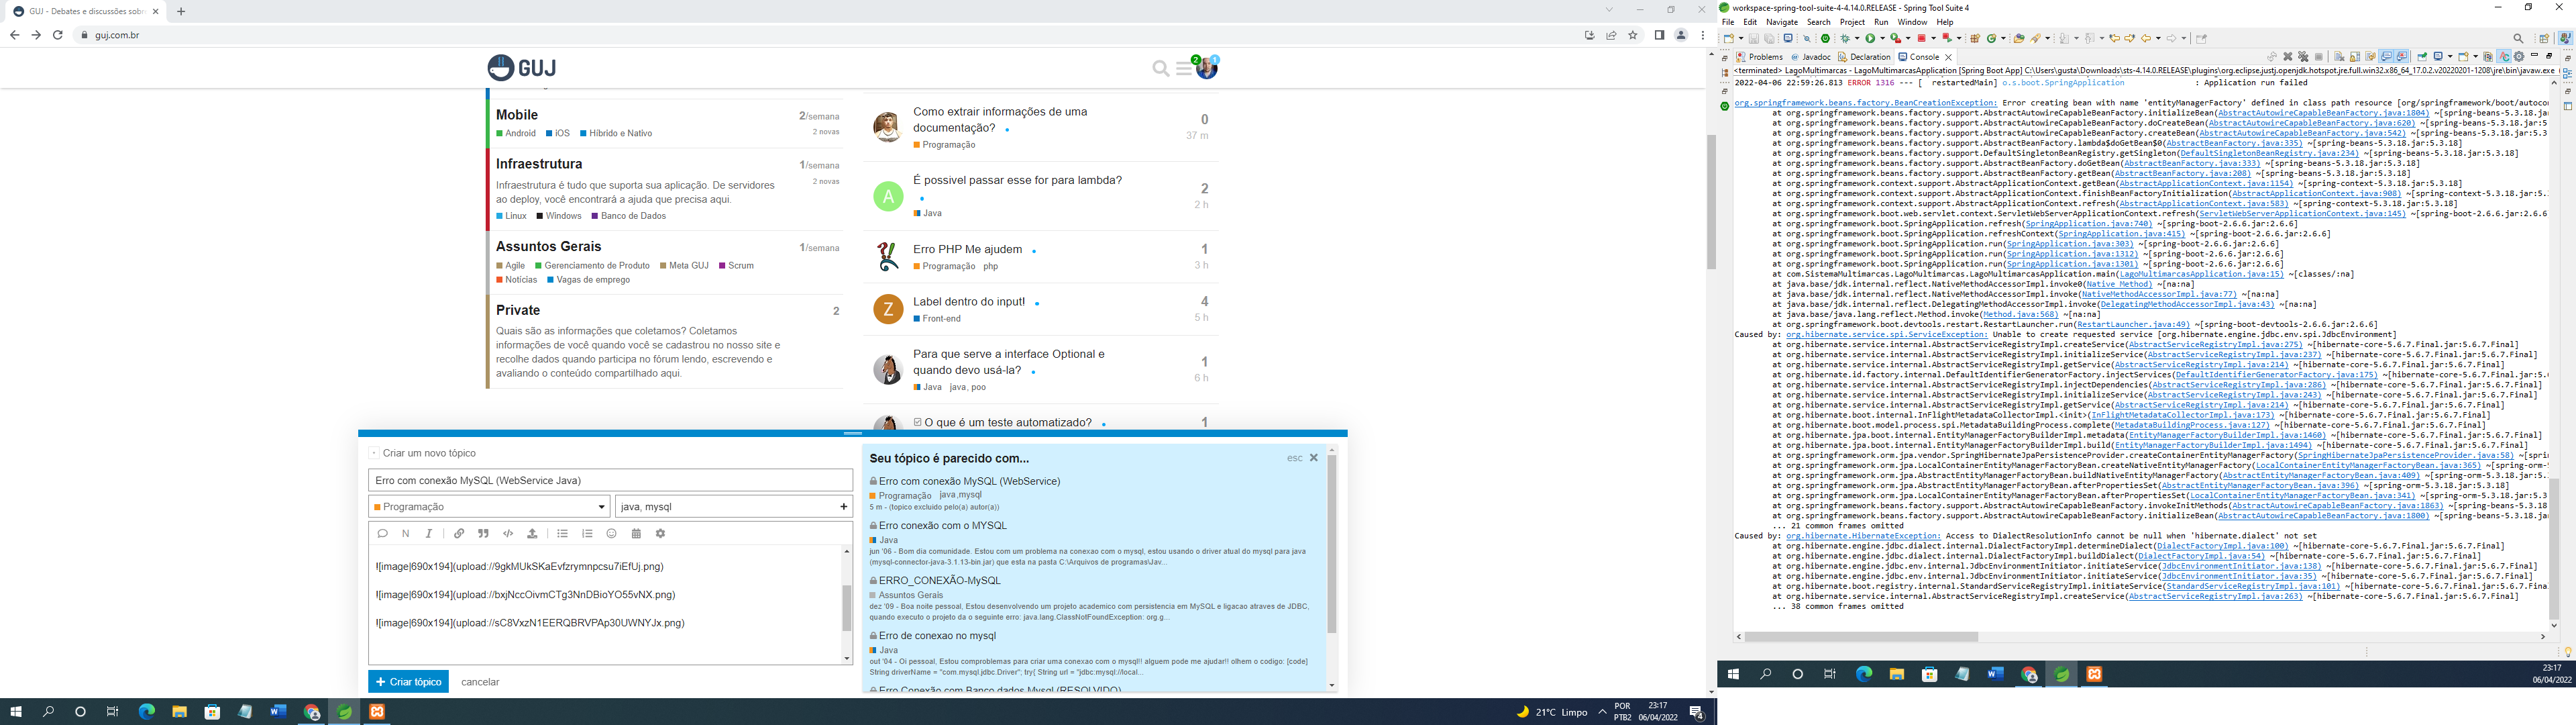The width and height of the screenshot is (2576, 725).
Task: Open Back navigation history dropdown in STS
Action: point(2158,38)
